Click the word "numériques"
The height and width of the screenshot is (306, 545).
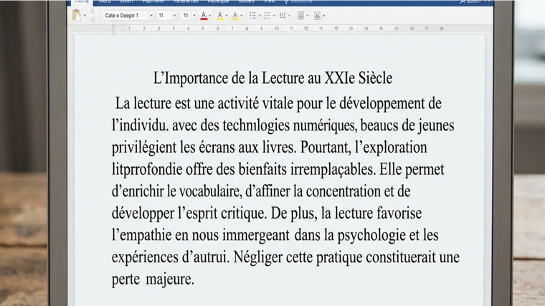click(325, 125)
